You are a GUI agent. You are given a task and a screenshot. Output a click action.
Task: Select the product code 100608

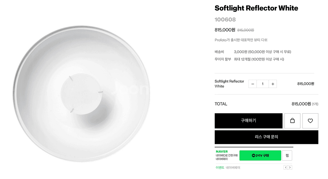pyautogui.click(x=225, y=20)
